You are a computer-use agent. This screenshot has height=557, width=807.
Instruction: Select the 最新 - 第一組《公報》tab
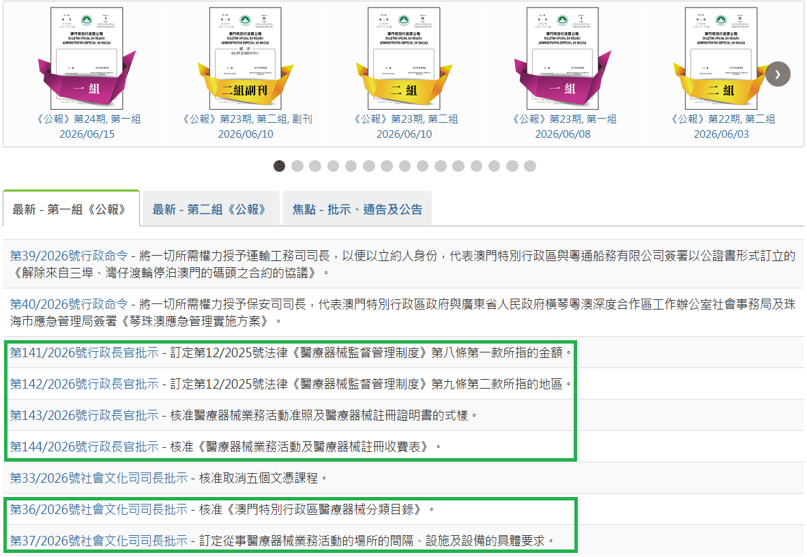[71, 209]
